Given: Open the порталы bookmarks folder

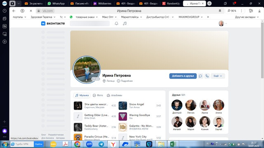Looking at the screenshot, I should [19, 17].
